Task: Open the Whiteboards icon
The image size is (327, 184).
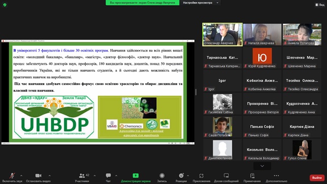Action: 226,176
